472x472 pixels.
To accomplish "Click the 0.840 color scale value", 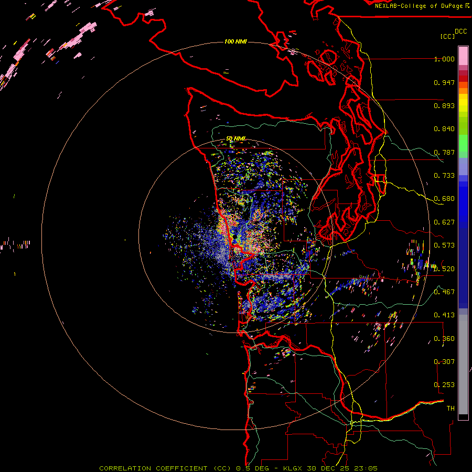I will pyautogui.click(x=444, y=129).
